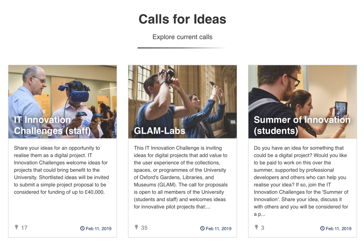Click the Feb 11, 2019 date on Summer of Innovation
This screenshot has height=245, width=364.
coord(339,229)
